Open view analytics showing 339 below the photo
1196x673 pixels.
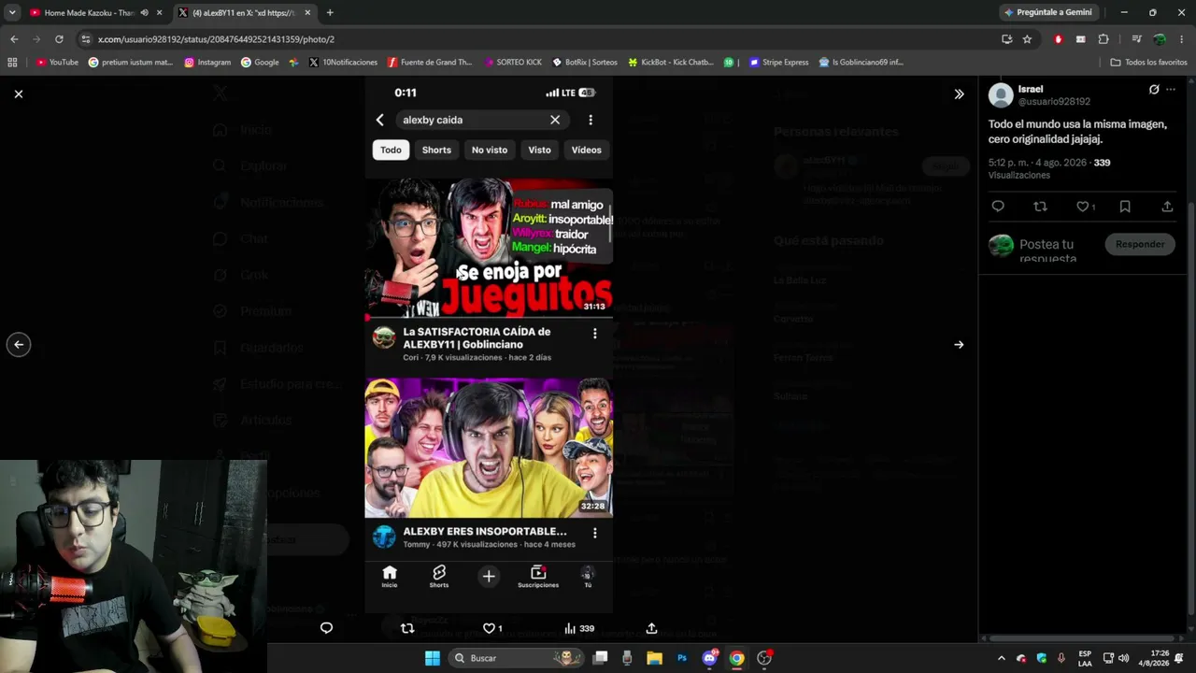pyautogui.click(x=579, y=628)
